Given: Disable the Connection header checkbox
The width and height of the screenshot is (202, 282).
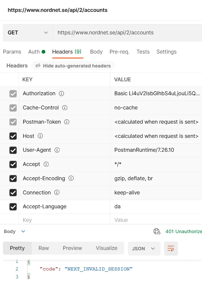Looking at the screenshot, I should pyautogui.click(x=13, y=192).
